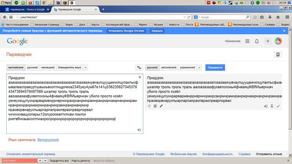
Task: Switch to tab переводчик - Поиск в Google
Action: tap(27, 10)
